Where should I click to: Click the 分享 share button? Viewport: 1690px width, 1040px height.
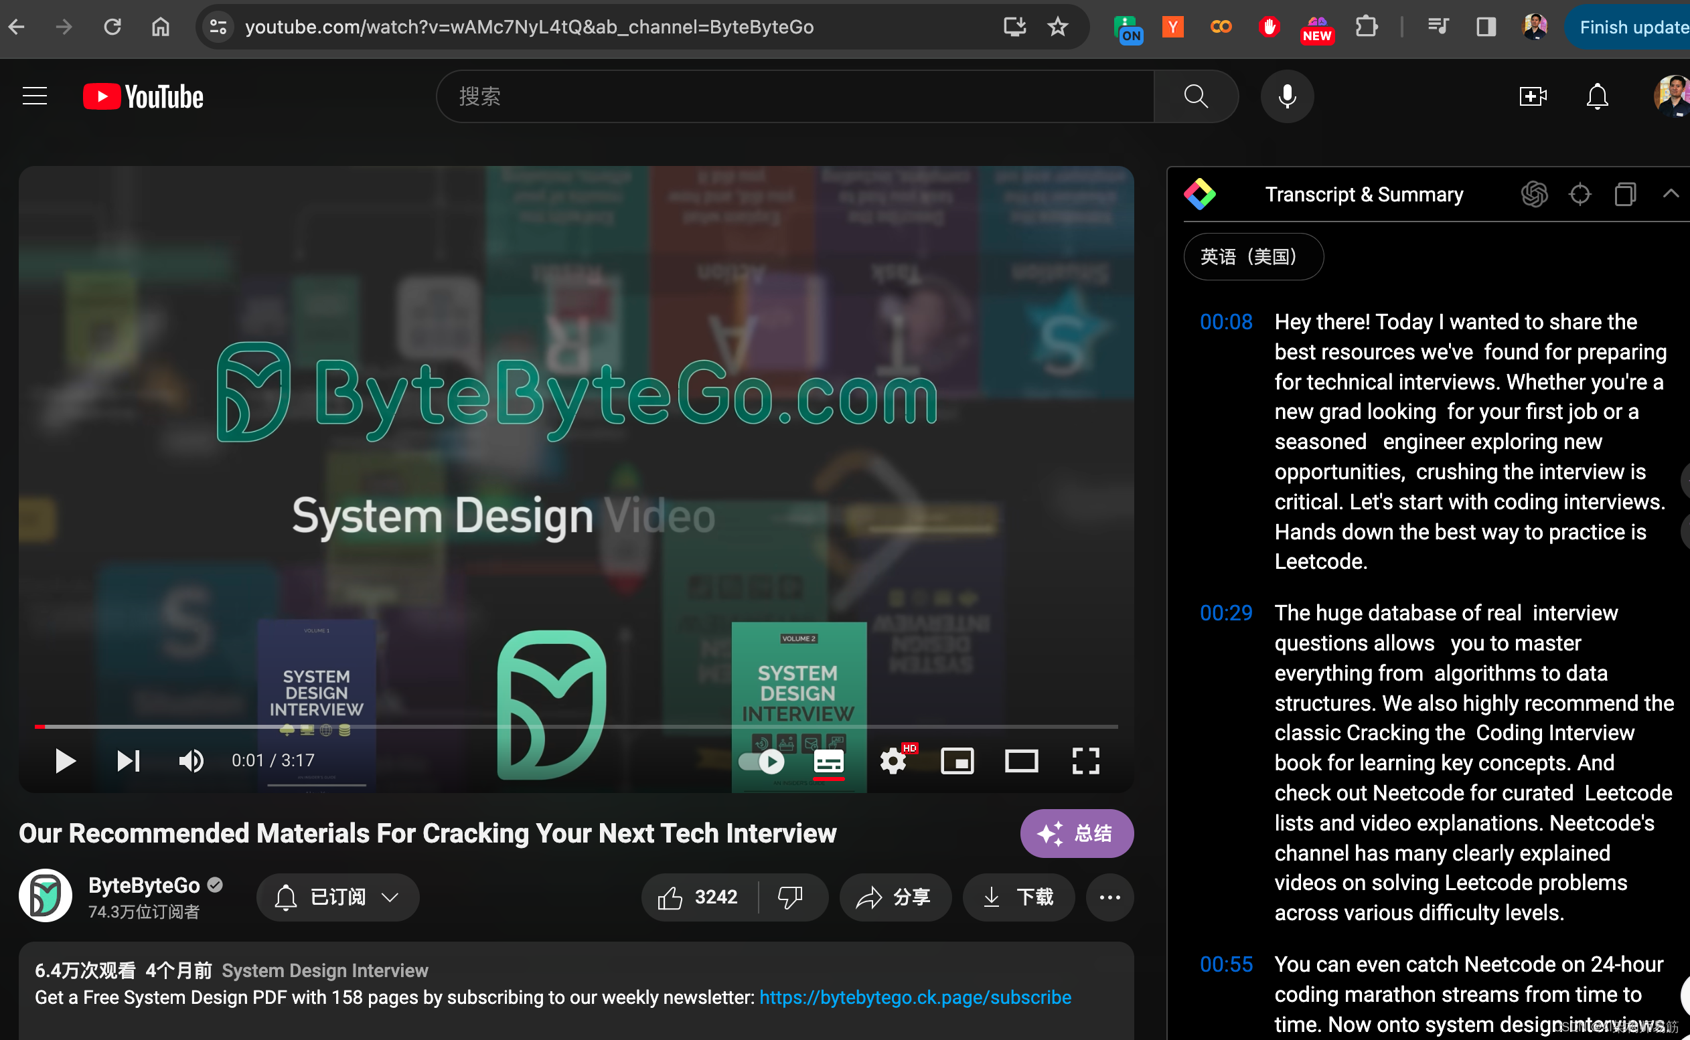pyautogui.click(x=895, y=897)
